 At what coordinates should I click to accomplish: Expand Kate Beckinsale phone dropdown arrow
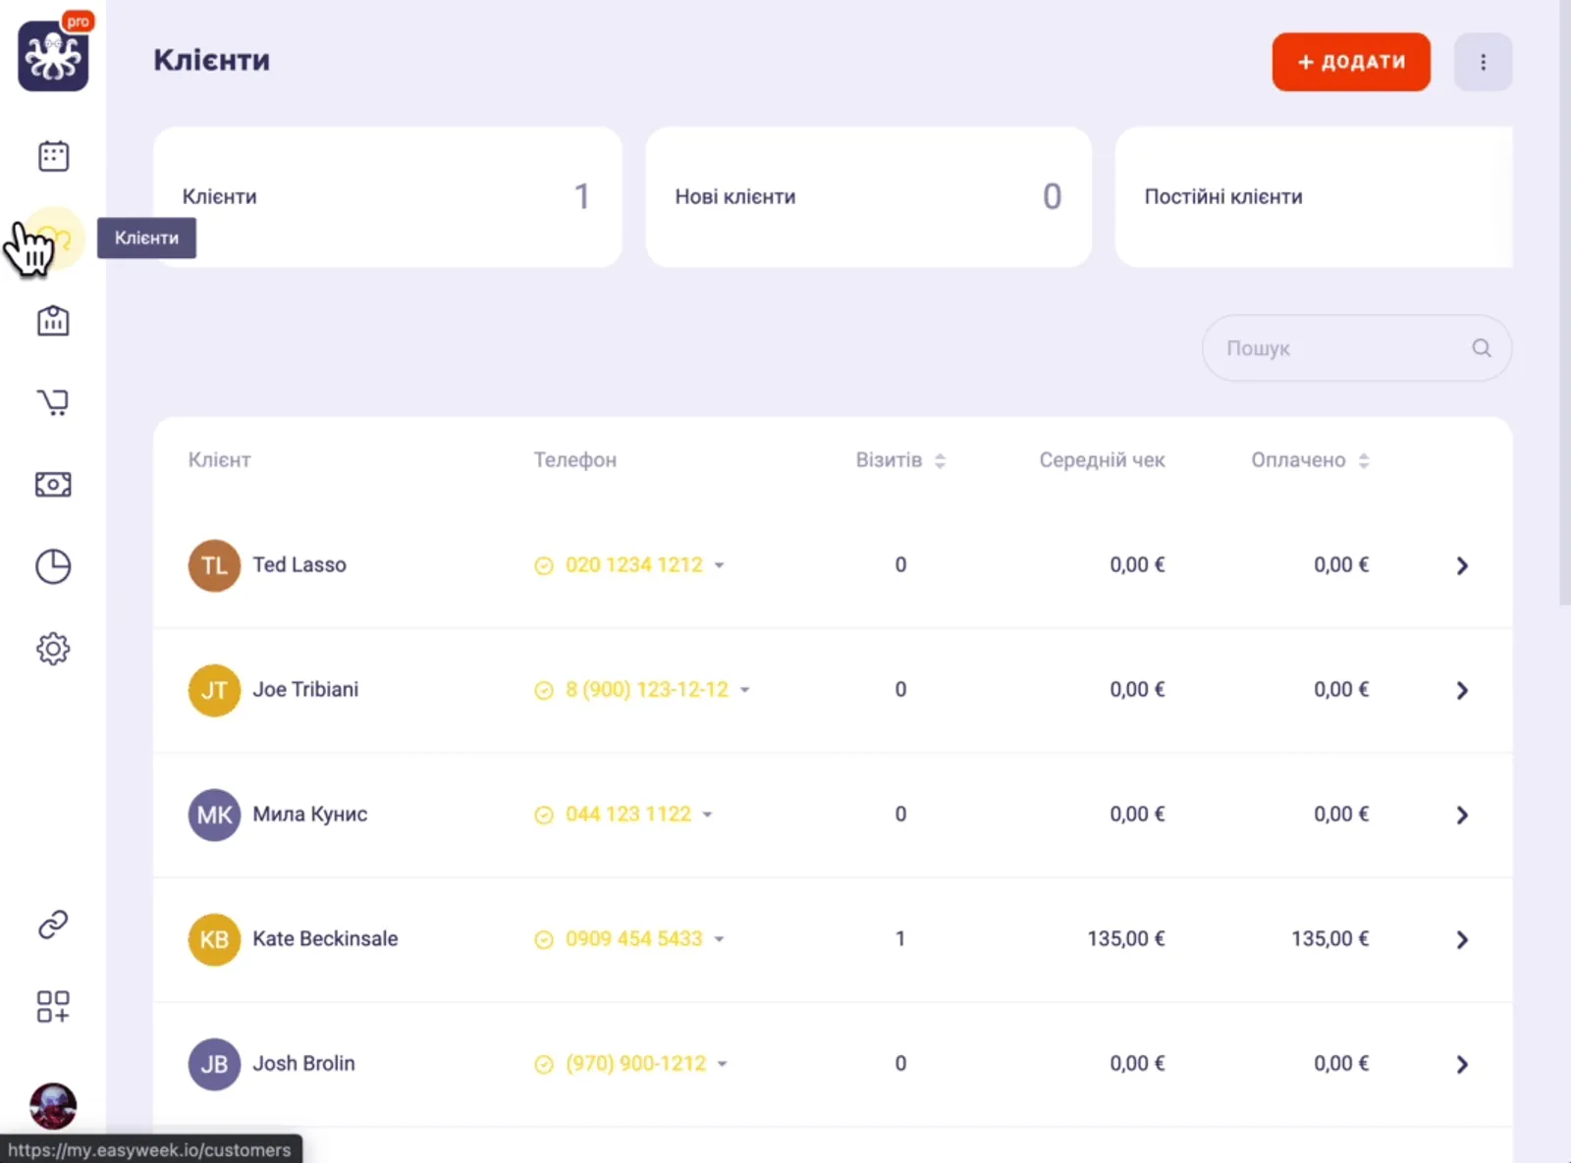pyautogui.click(x=720, y=939)
